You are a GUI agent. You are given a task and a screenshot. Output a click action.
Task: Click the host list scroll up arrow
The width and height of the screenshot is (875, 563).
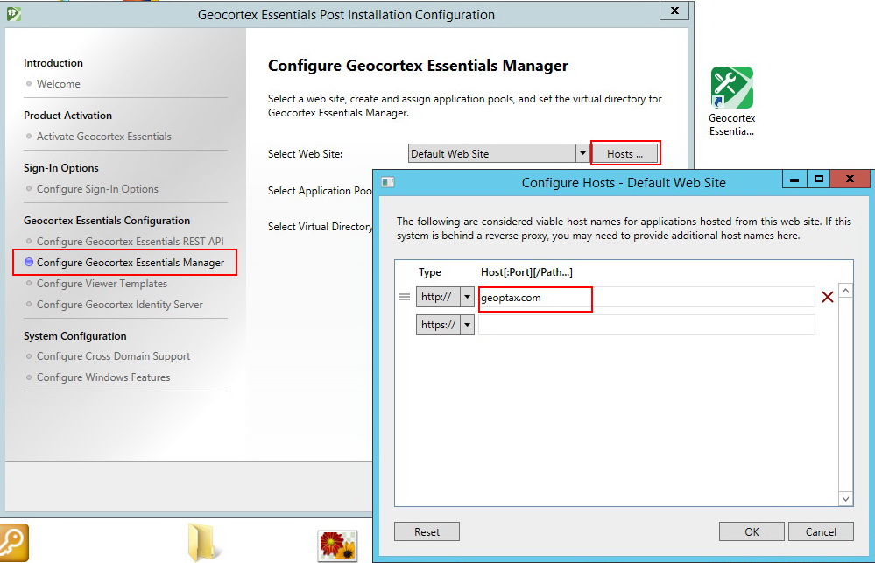click(845, 292)
